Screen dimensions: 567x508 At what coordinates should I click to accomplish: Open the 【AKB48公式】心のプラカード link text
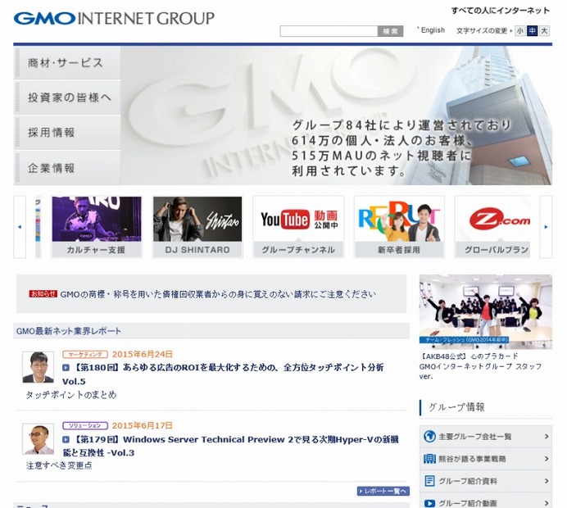click(x=481, y=366)
